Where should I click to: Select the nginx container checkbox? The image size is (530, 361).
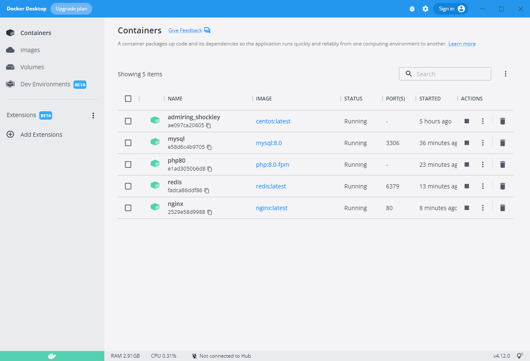[128, 208]
